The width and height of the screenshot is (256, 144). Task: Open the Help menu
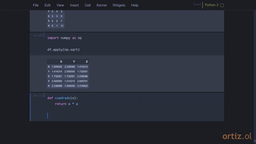tap(135, 5)
